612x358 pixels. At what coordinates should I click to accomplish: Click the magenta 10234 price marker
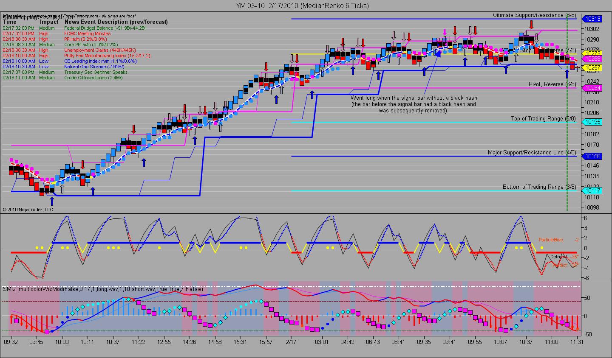click(x=592, y=88)
